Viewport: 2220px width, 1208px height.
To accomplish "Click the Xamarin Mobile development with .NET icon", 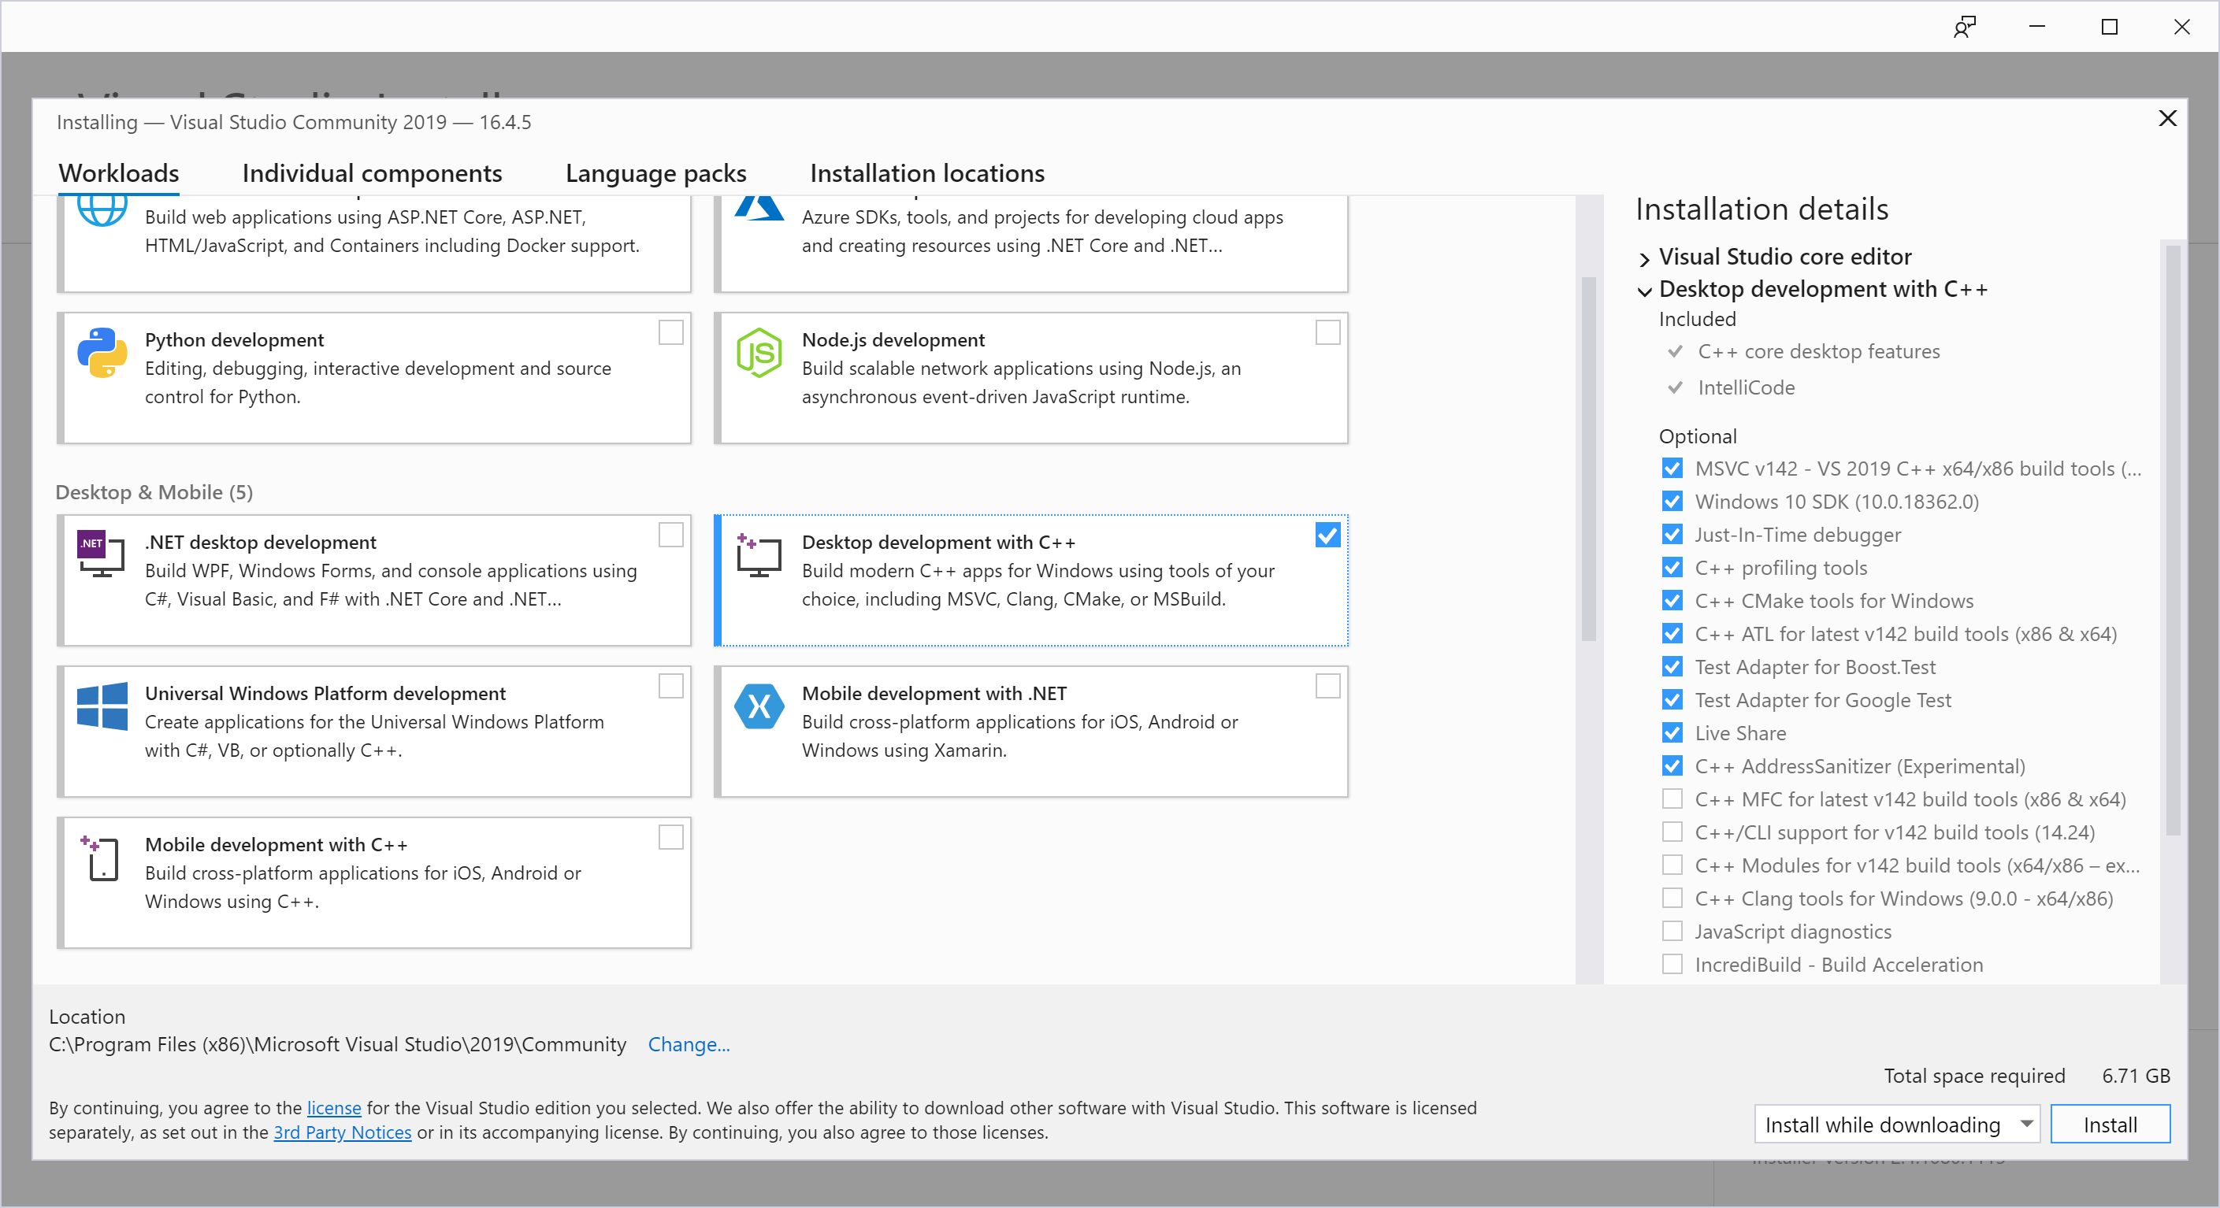I will tap(759, 706).
